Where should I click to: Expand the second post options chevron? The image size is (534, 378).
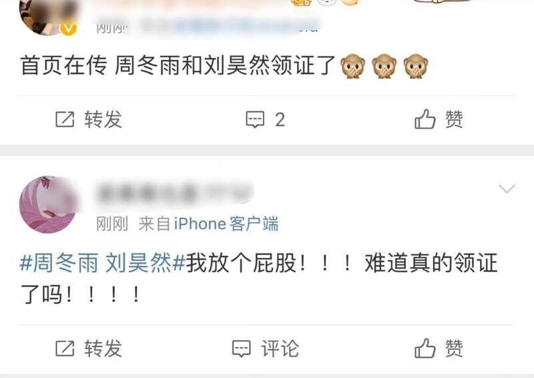(x=507, y=188)
